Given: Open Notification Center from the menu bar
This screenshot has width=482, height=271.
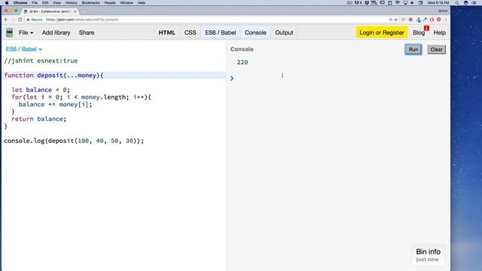Looking at the screenshot, I should [x=474, y=3].
